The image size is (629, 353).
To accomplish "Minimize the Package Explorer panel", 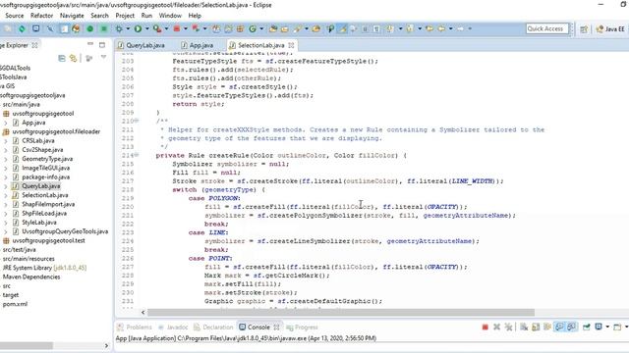I will (x=90, y=44).
